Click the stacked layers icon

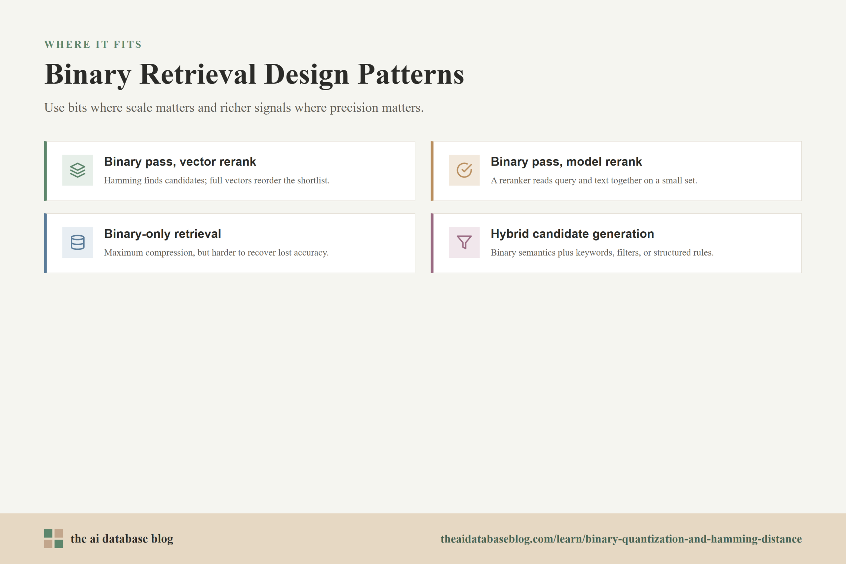77,170
